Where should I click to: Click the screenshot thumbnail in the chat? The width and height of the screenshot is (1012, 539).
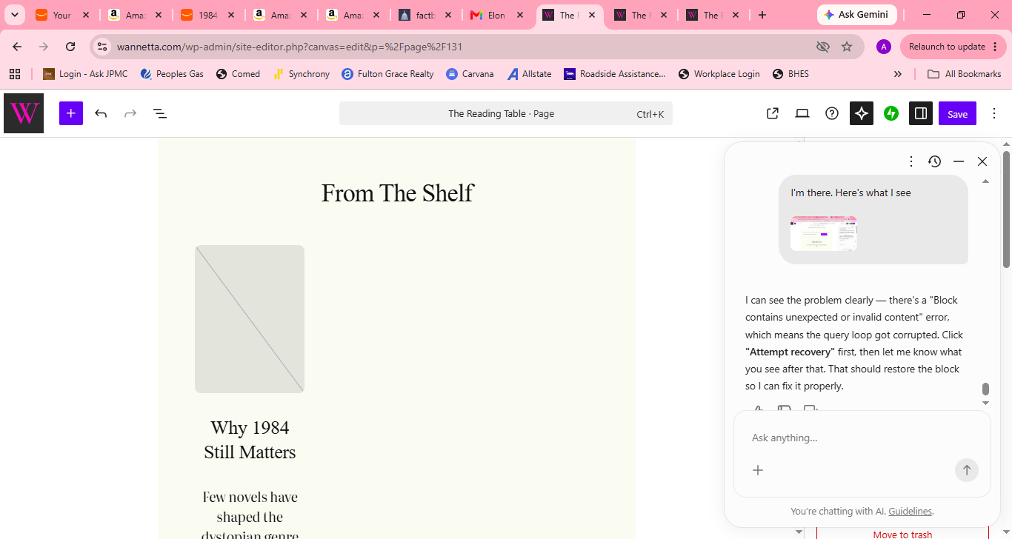[x=823, y=233]
